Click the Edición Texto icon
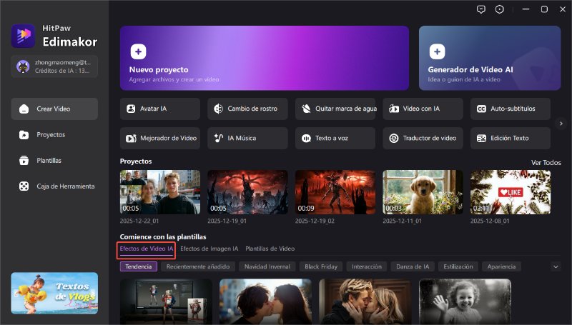 pyautogui.click(x=481, y=138)
